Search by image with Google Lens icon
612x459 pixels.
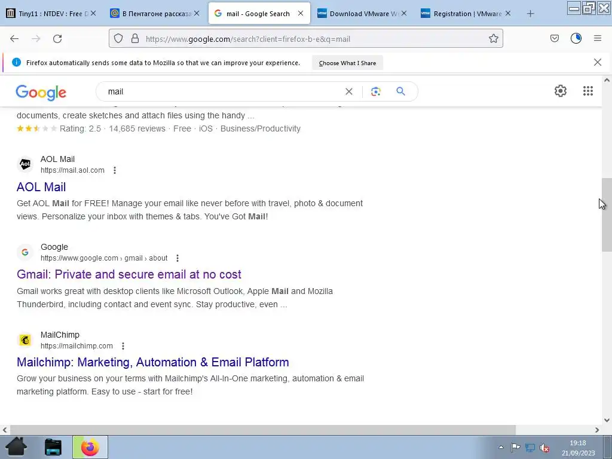pyautogui.click(x=375, y=91)
